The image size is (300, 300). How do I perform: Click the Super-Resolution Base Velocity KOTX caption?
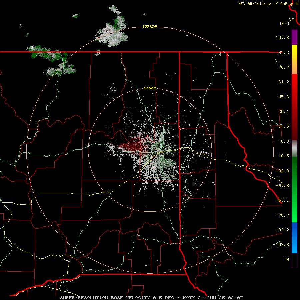click(x=151, y=298)
